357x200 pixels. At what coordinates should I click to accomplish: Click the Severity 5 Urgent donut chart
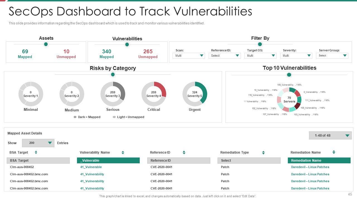pyautogui.click(x=195, y=94)
